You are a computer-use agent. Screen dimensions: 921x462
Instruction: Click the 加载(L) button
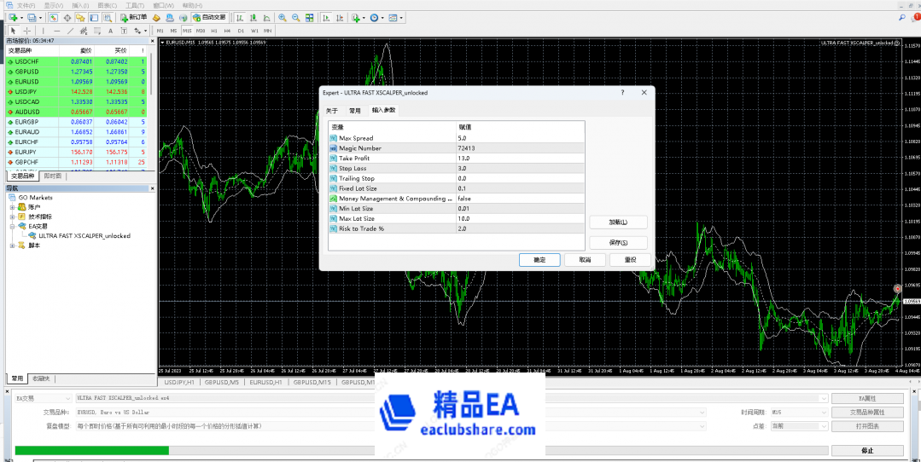(618, 222)
